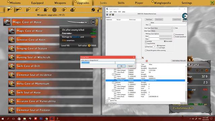This screenshot has width=215, height=121.
Task: Select the group players upgrades filter icon
Action: tap(73, 9)
